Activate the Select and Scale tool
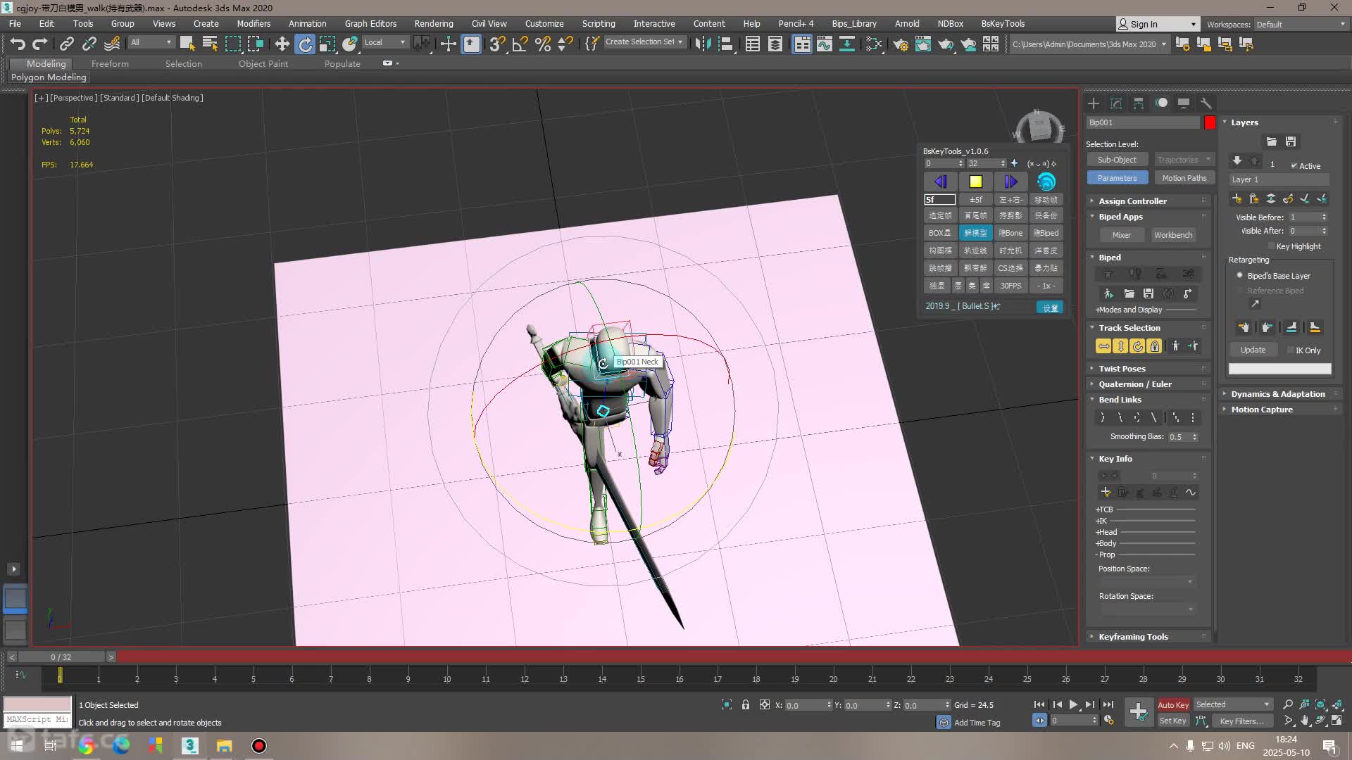Image resolution: width=1352 pixels, height=760 pixels. pyautogui.click(x=327, y=44)
